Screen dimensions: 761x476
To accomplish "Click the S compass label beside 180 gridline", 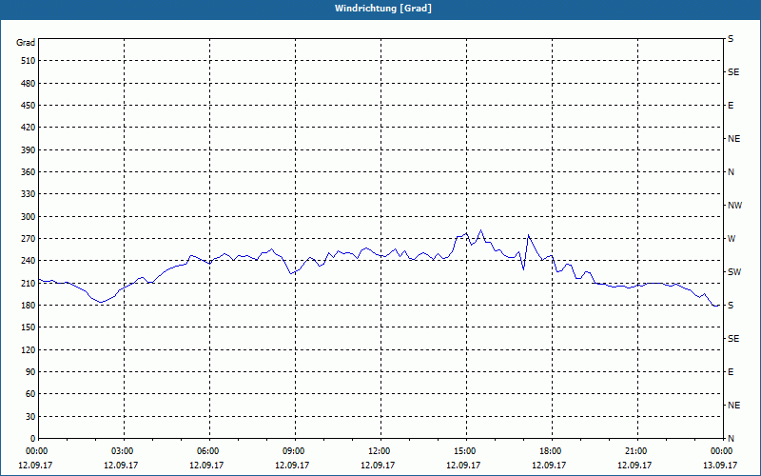I will (x=731, y=306).
